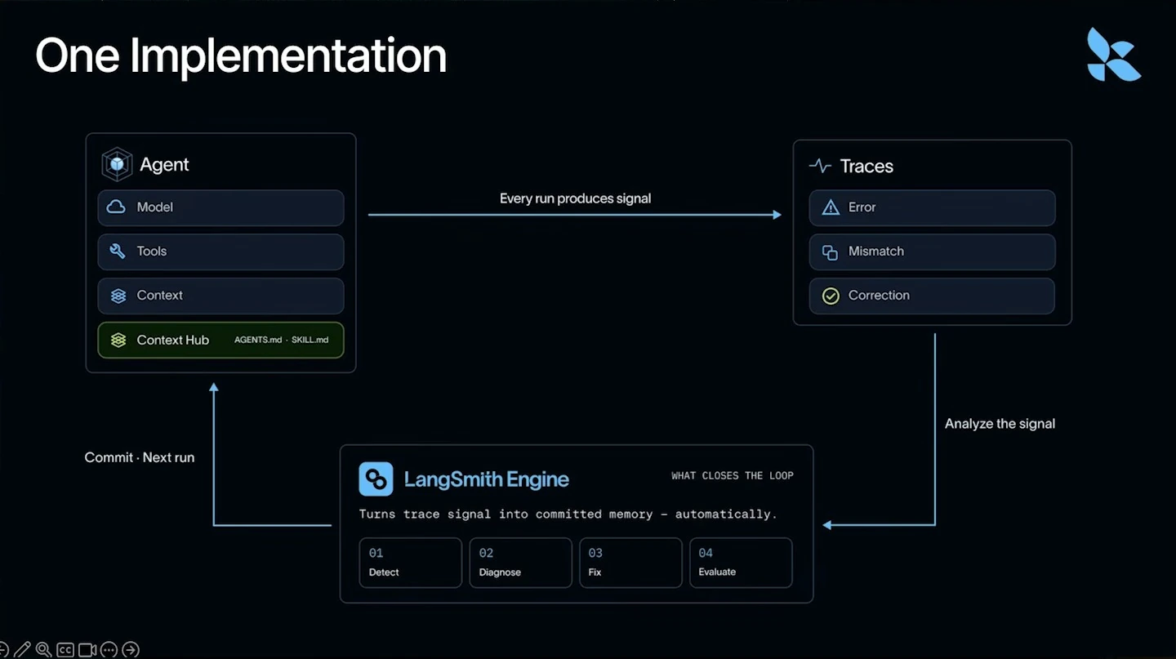
Task: Click the 04 Evaluate step box
Action: coord(741,562)
